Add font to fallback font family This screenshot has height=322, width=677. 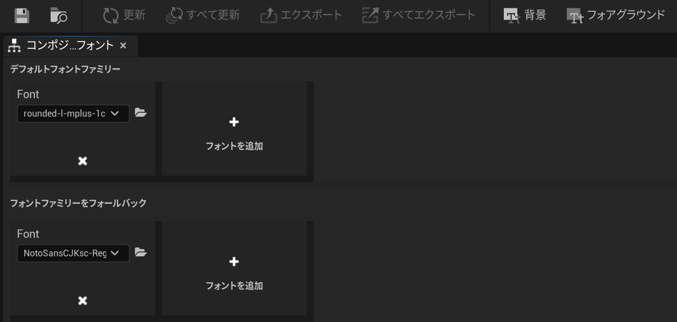pyautogui.click(x=234, y=273)
